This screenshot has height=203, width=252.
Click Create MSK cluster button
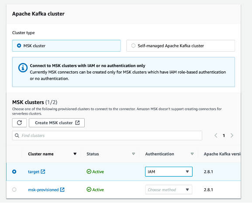coord(57,122)
